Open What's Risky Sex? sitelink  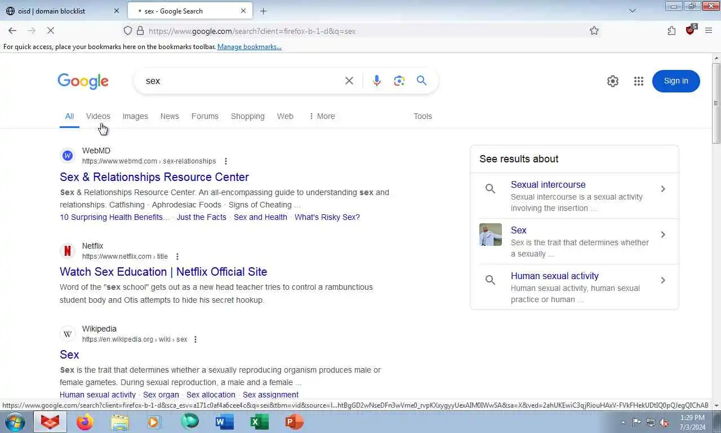coord(327,217)
